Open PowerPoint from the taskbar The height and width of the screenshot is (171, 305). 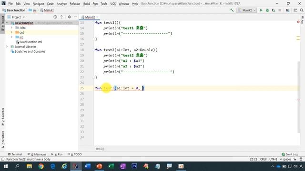click(99, 166)
